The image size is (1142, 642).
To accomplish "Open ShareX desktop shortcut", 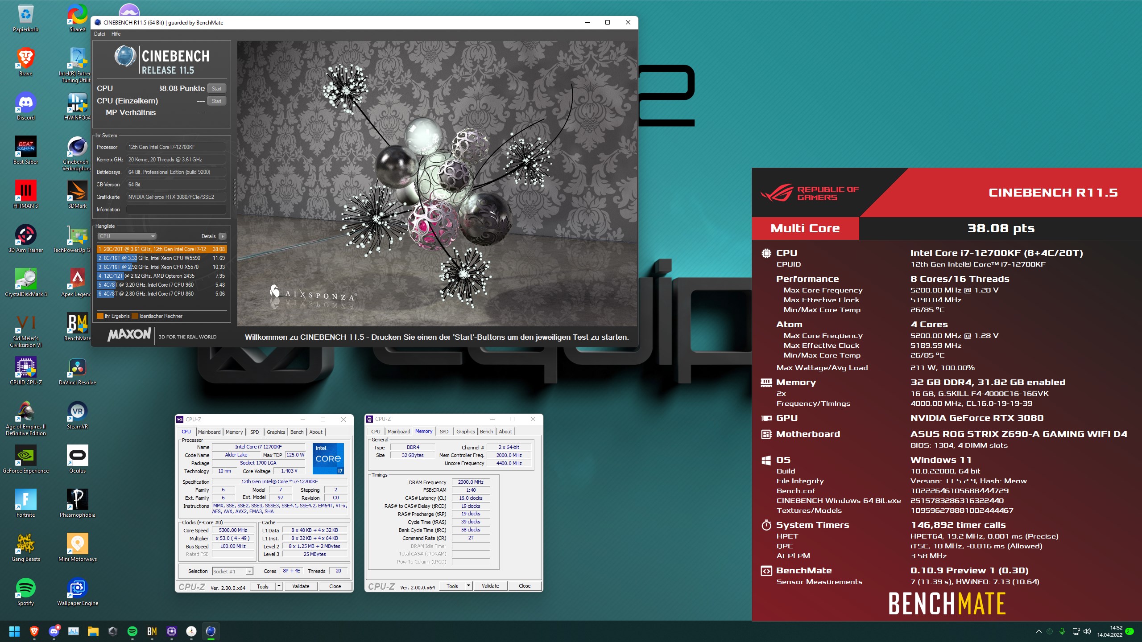I will pos(77,18).
